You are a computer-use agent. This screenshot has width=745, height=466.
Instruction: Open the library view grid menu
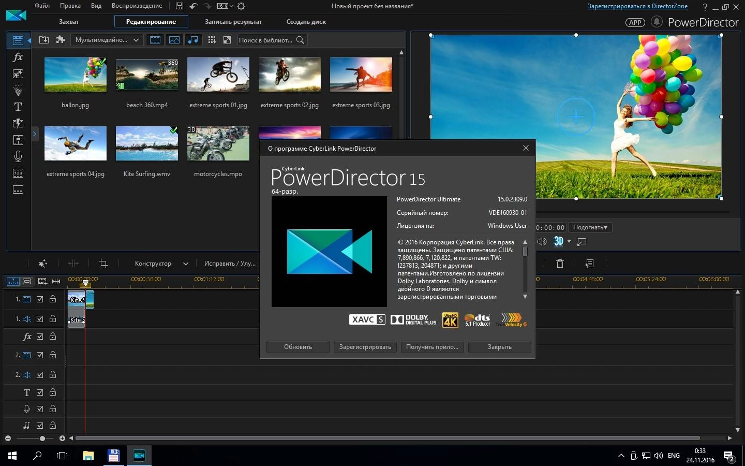click(212, 40)
